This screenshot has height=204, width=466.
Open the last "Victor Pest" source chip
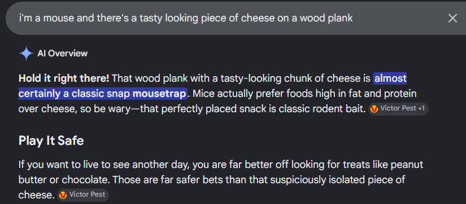tap(83, 195)
